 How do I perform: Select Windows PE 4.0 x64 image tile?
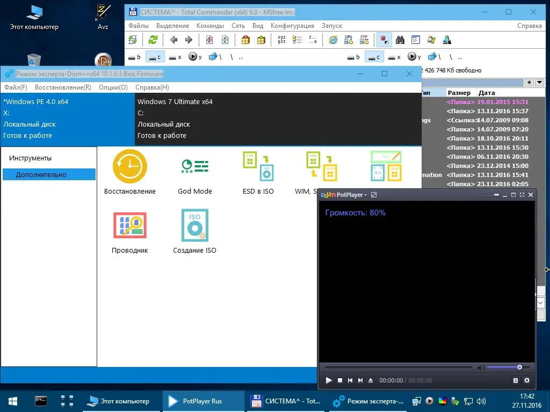pyautogui.click(x=67, y=119)
